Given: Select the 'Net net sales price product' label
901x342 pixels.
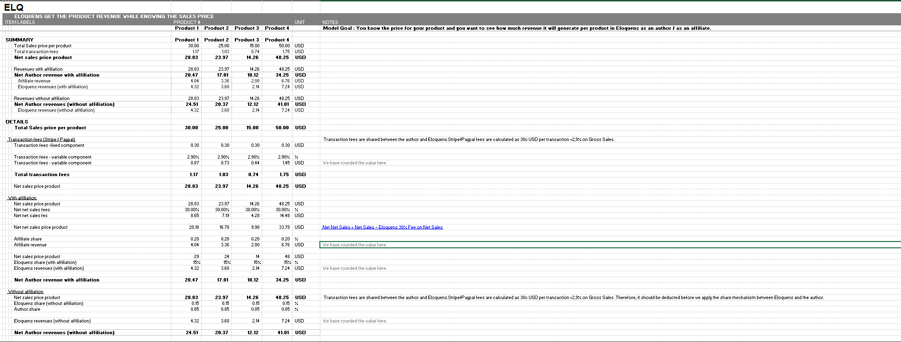Looking at the screenshot, I should [41, 227].
